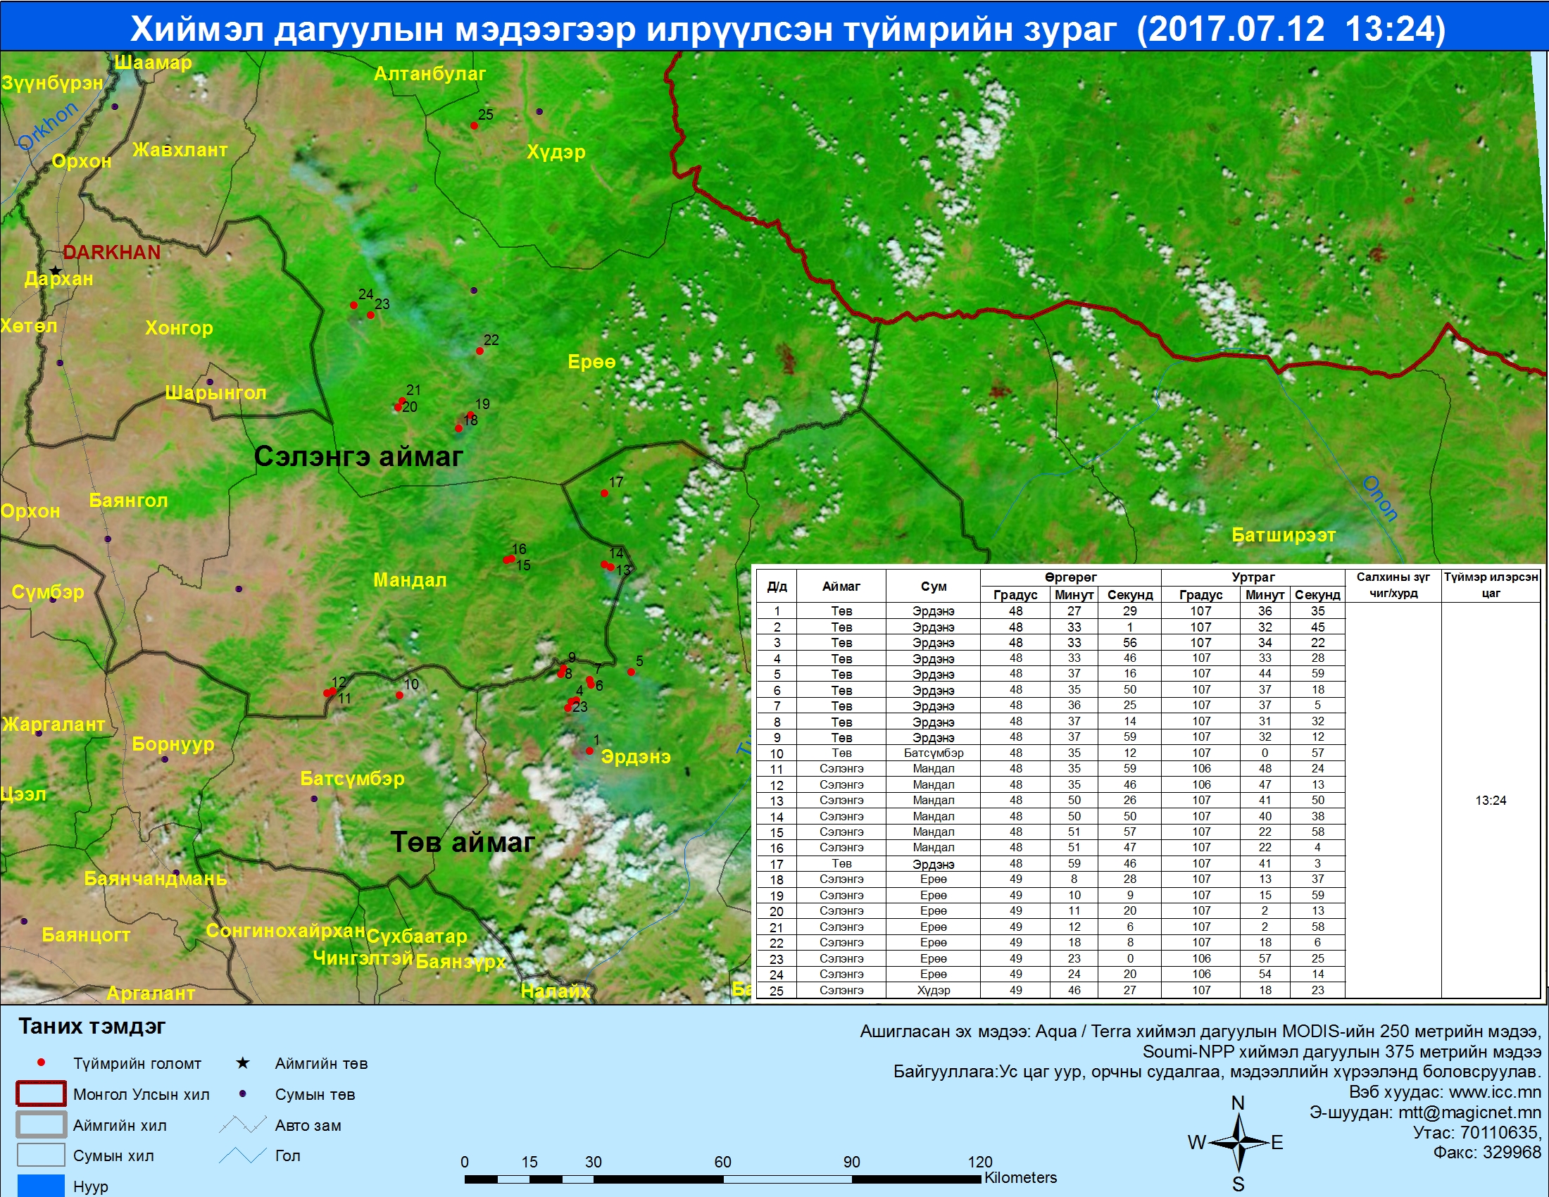The width and height of the screenshot is (1549, 1197).
Task: Click the Soumi-NPP data source text line
Action: [1342, 1051]
